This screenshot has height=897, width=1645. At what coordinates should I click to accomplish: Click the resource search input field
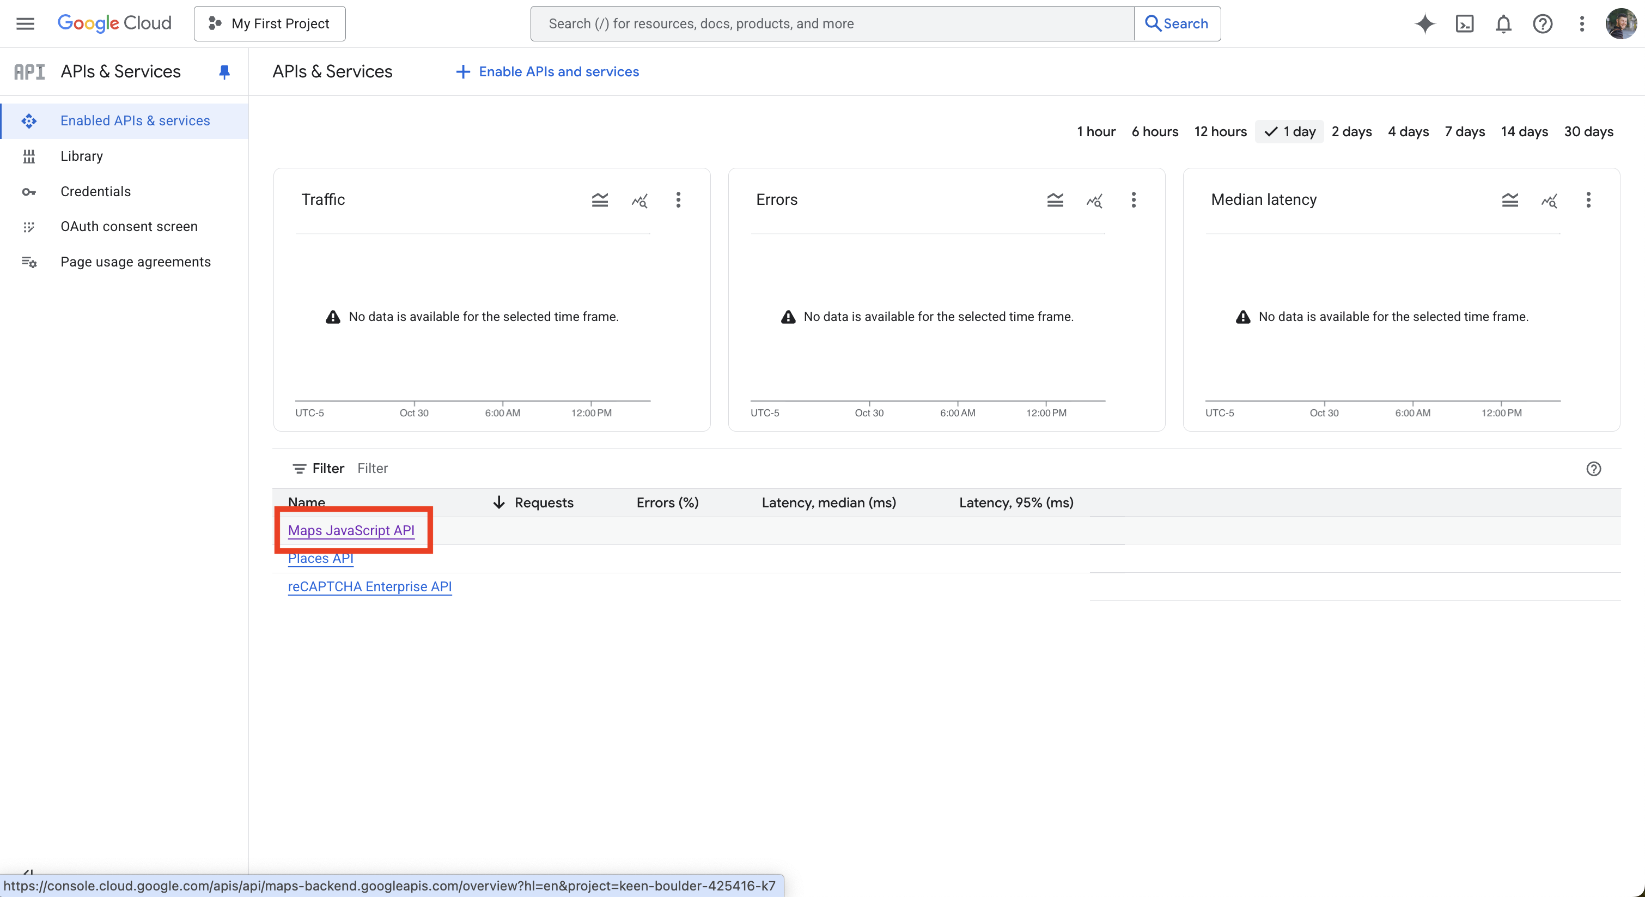pyautogui.click(x=830, y=23)
